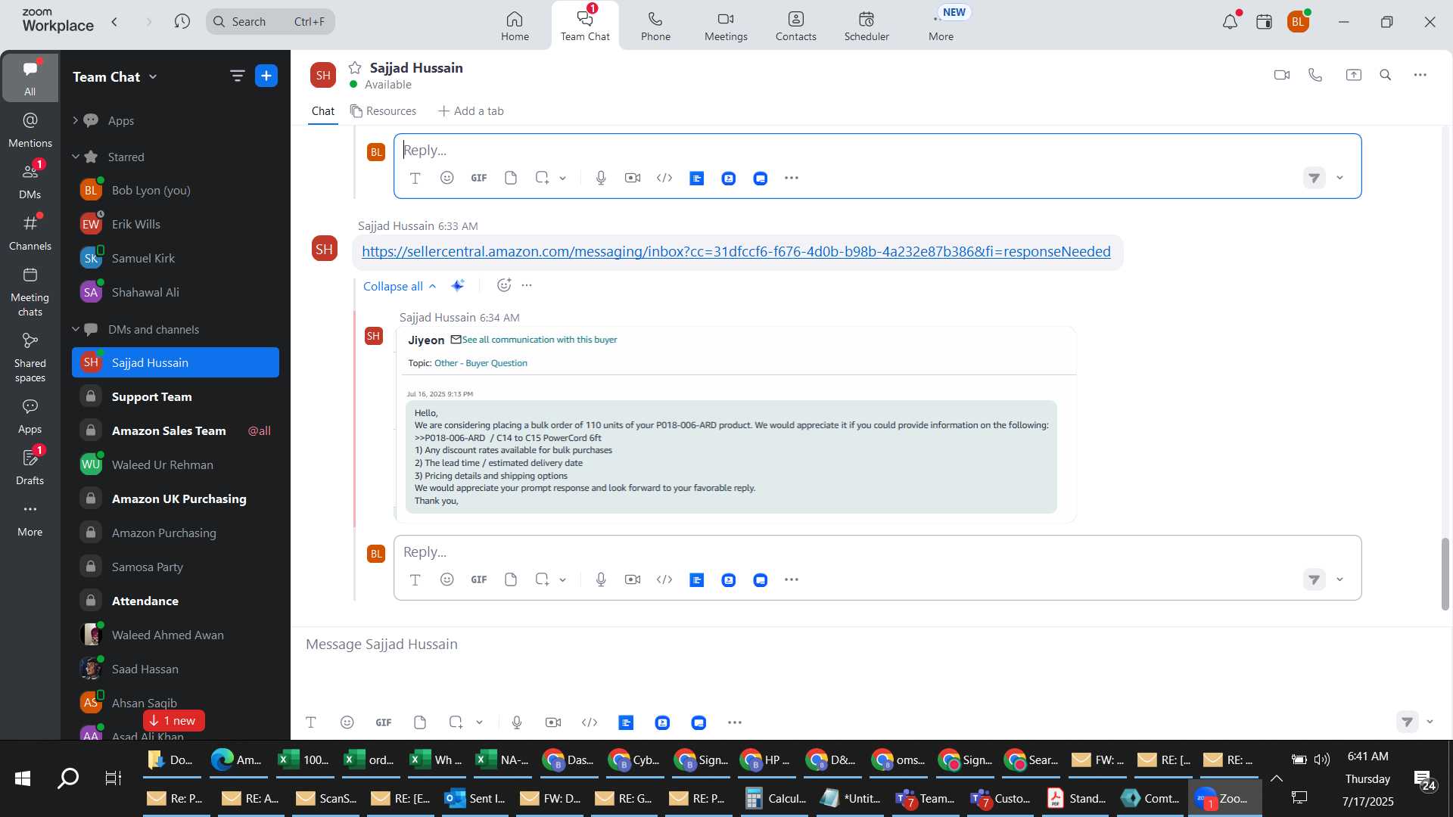Click Add a tab
The image size is (1453, 817).
471,111
